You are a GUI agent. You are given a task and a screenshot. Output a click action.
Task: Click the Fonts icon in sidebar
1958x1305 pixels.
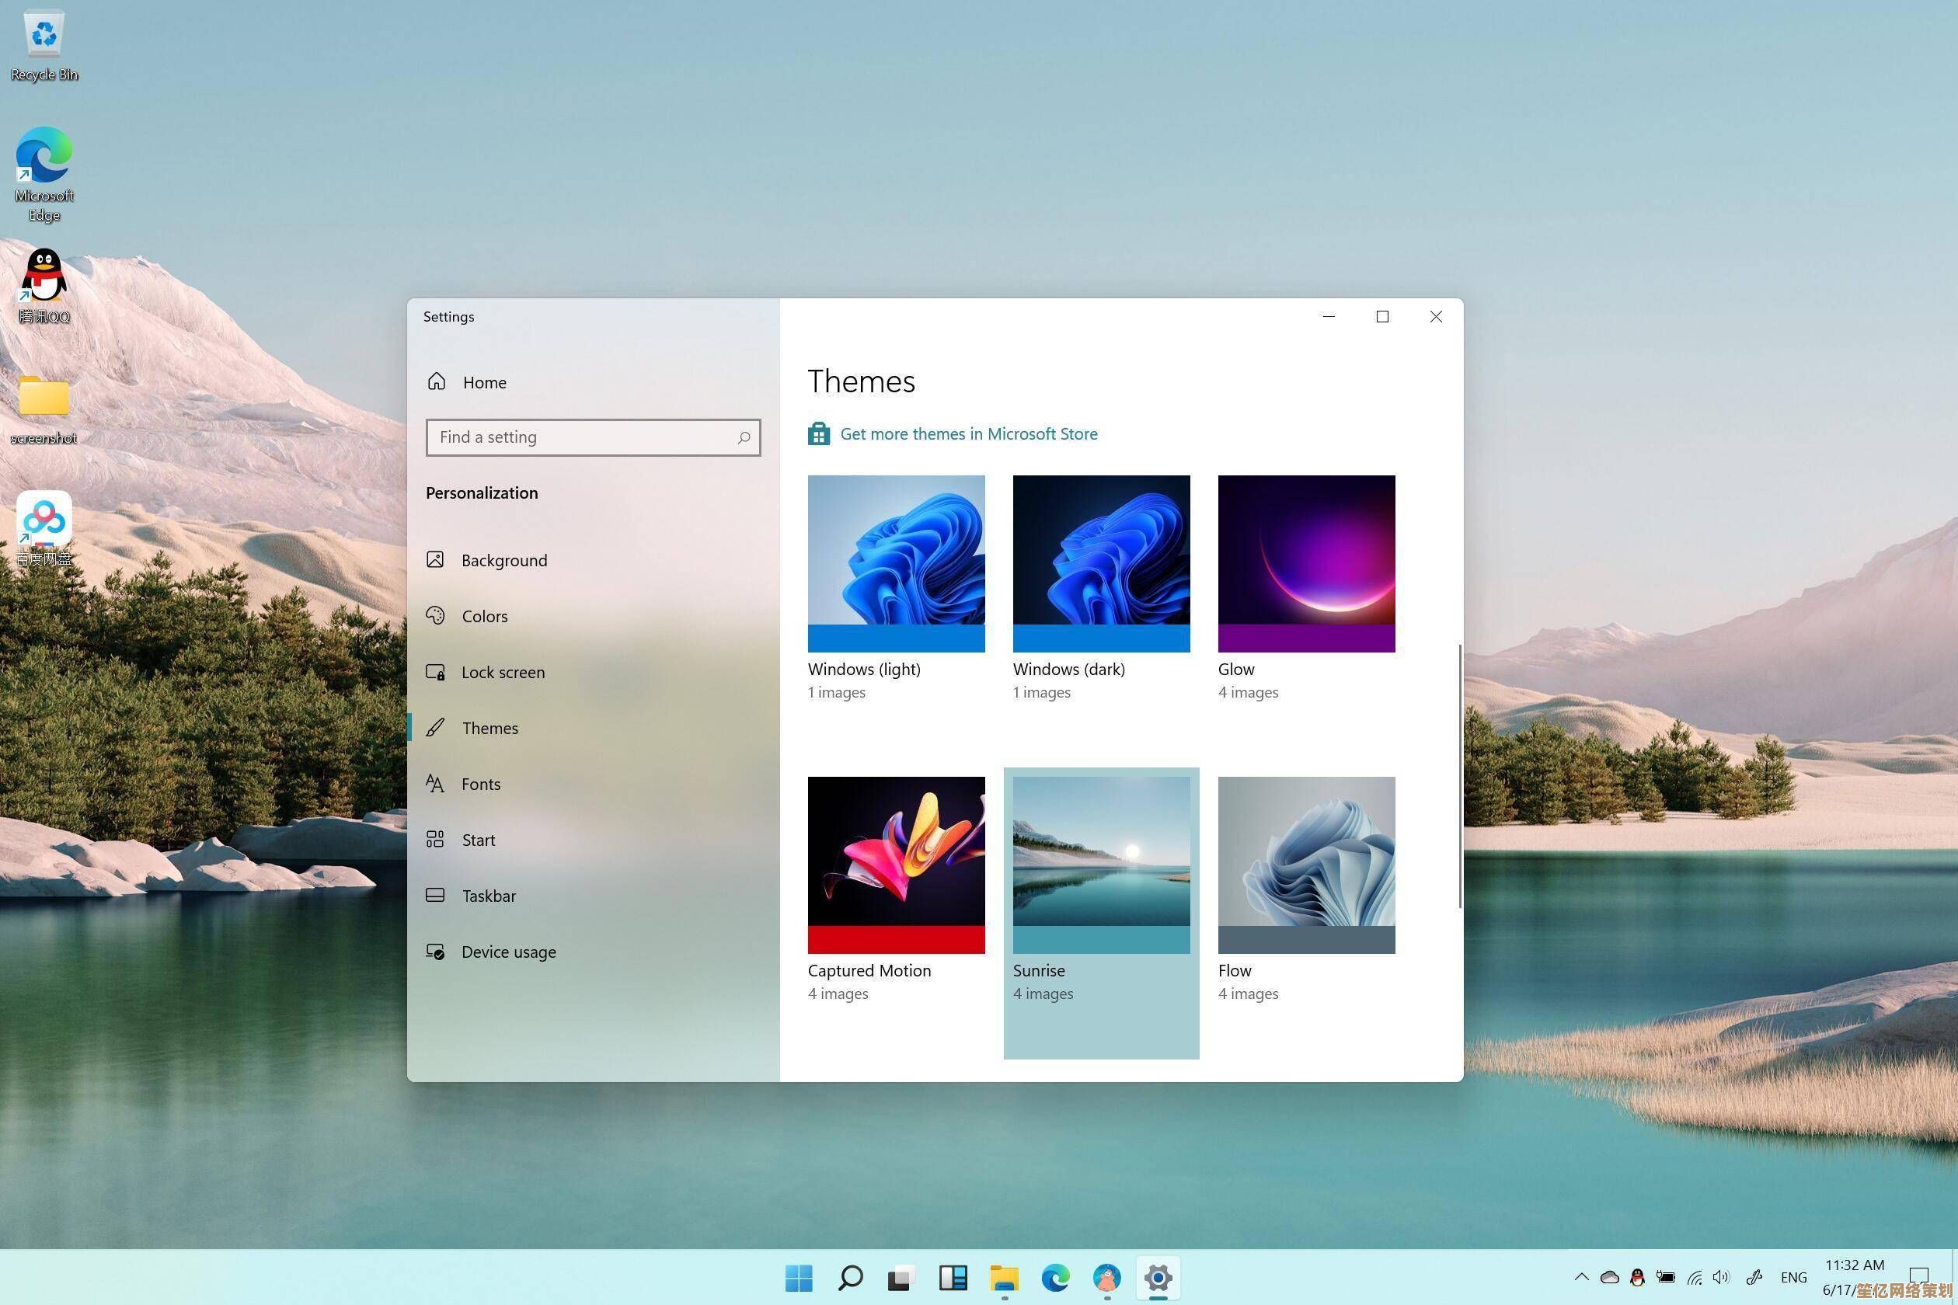tap(435, 783)
